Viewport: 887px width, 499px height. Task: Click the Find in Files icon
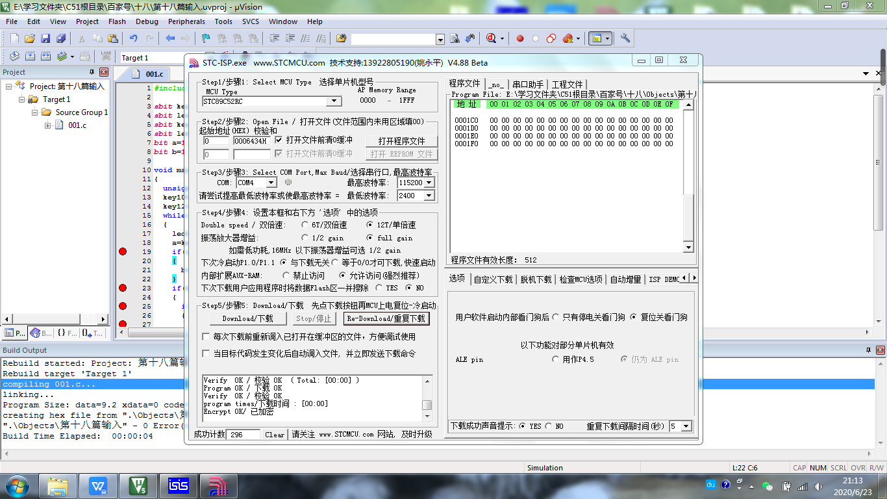click(x=342, y=38)
